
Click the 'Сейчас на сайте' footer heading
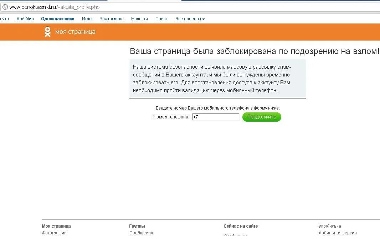pos(241,226)
